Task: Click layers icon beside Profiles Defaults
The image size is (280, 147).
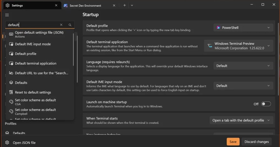Action: pyautogui.click(x=7, y=133)
